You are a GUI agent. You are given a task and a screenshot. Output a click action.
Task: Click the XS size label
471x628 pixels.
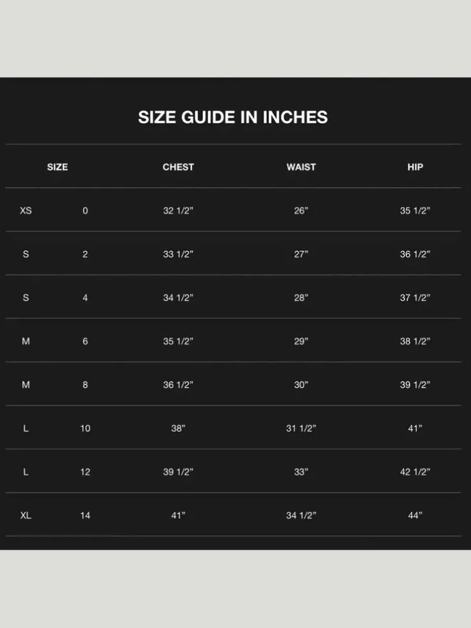click(26, 211)
